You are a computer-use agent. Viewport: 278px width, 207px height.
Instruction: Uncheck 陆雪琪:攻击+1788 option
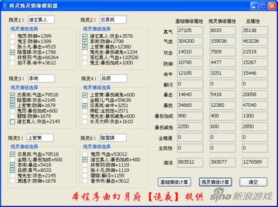(x=13, y=52)
